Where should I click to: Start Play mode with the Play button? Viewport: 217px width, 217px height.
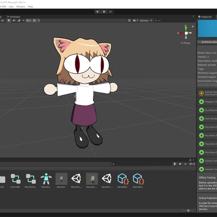(98, 11)
